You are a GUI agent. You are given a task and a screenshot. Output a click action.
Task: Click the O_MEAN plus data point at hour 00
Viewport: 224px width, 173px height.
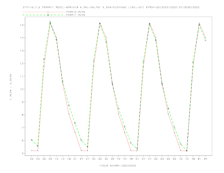coord(32,150)
